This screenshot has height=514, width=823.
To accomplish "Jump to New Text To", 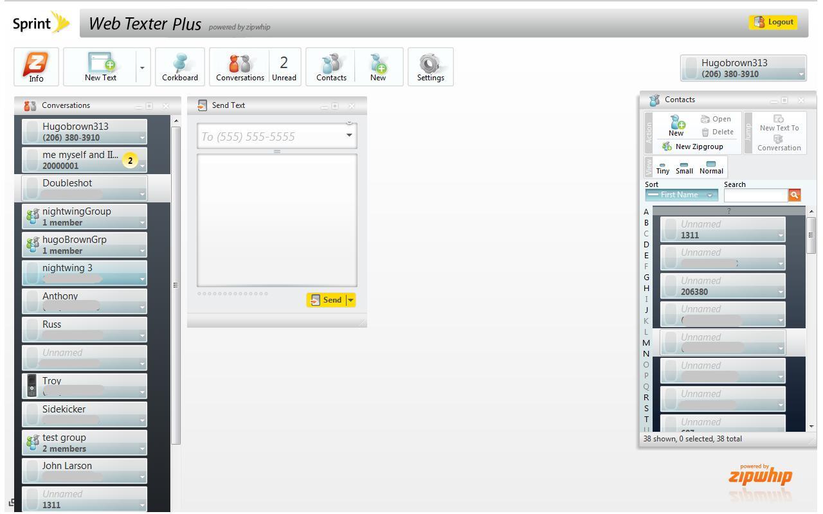I will (x=779, y=123).
